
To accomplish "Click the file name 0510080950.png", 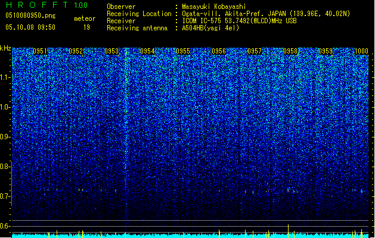I will tap(30, 15).
